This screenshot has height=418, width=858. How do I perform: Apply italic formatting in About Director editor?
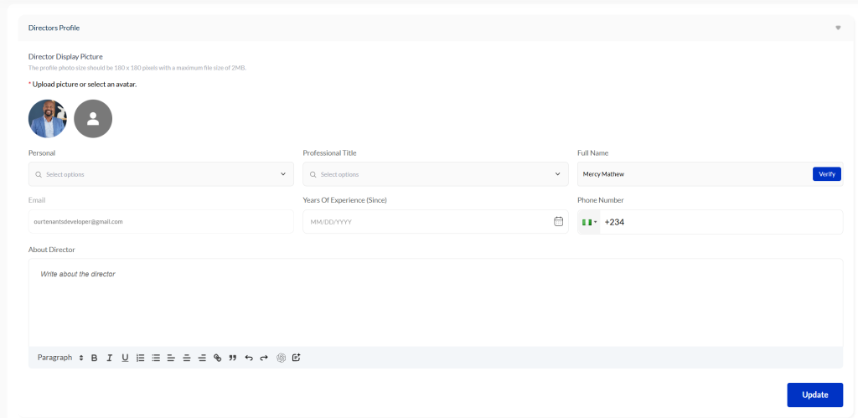(x=110, y=358)
